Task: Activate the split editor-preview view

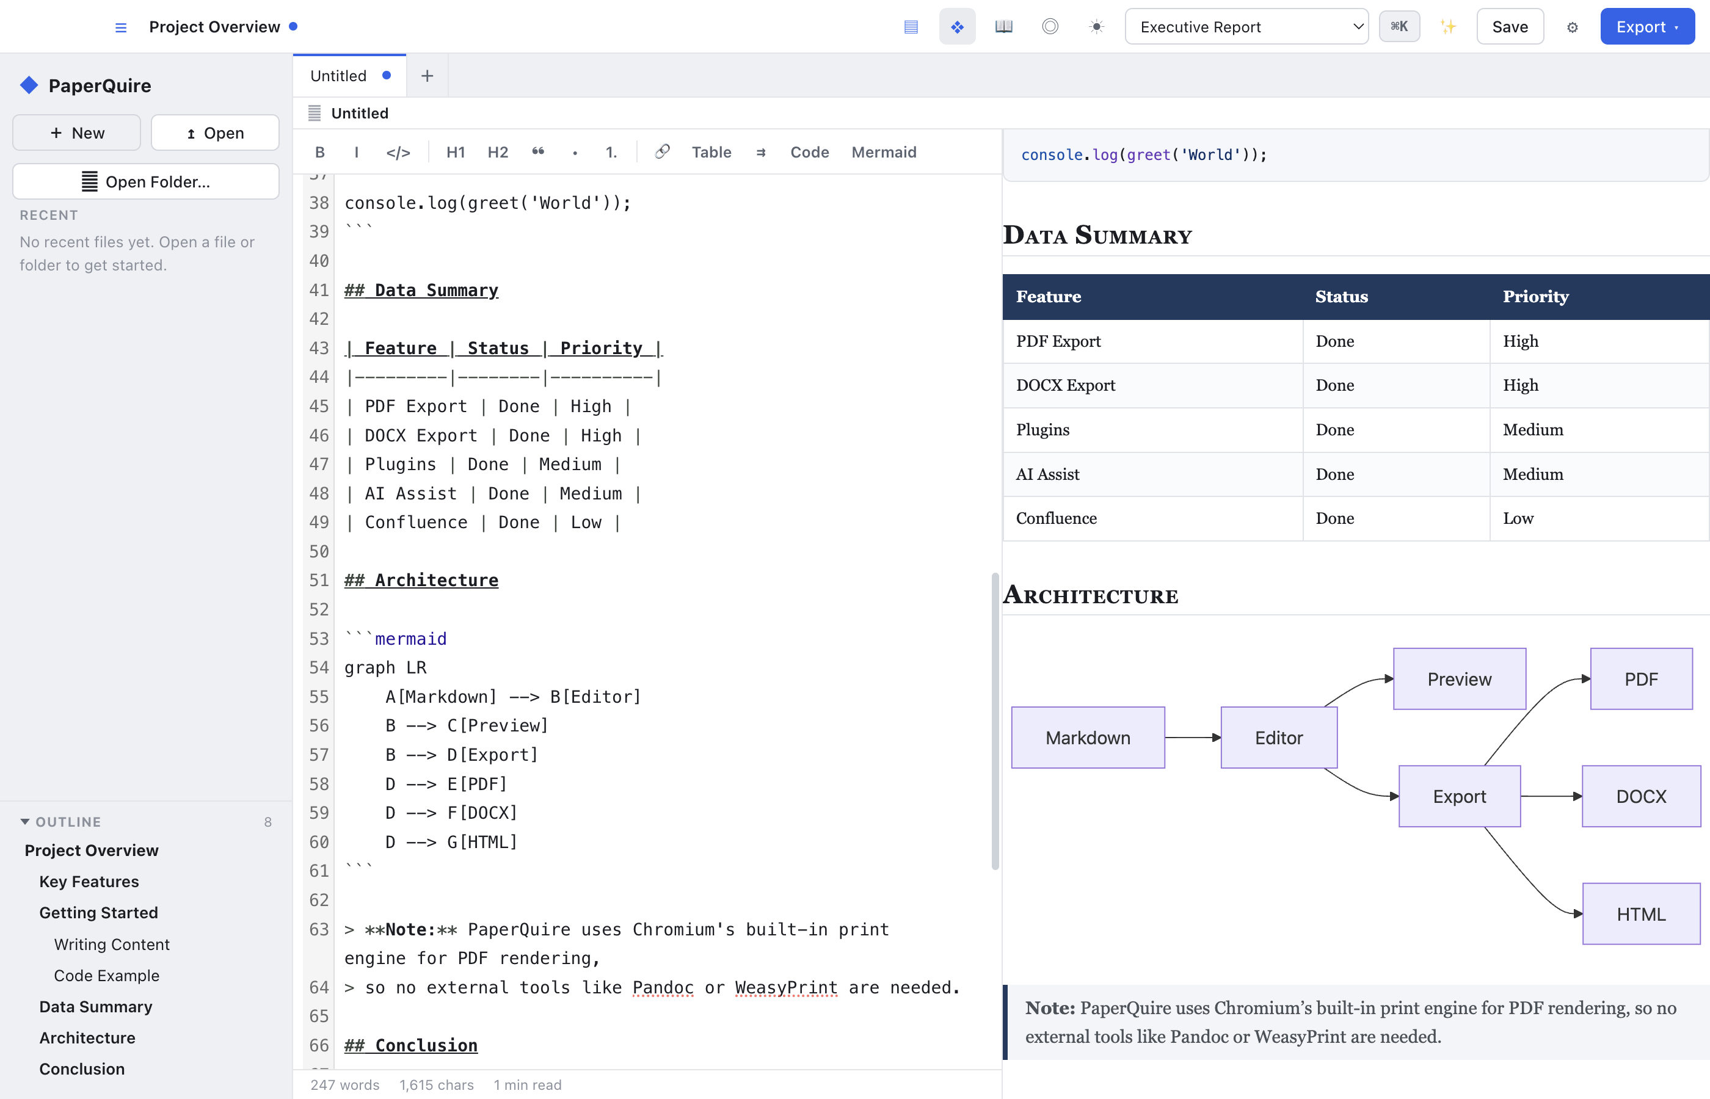Action: [957, 27]
